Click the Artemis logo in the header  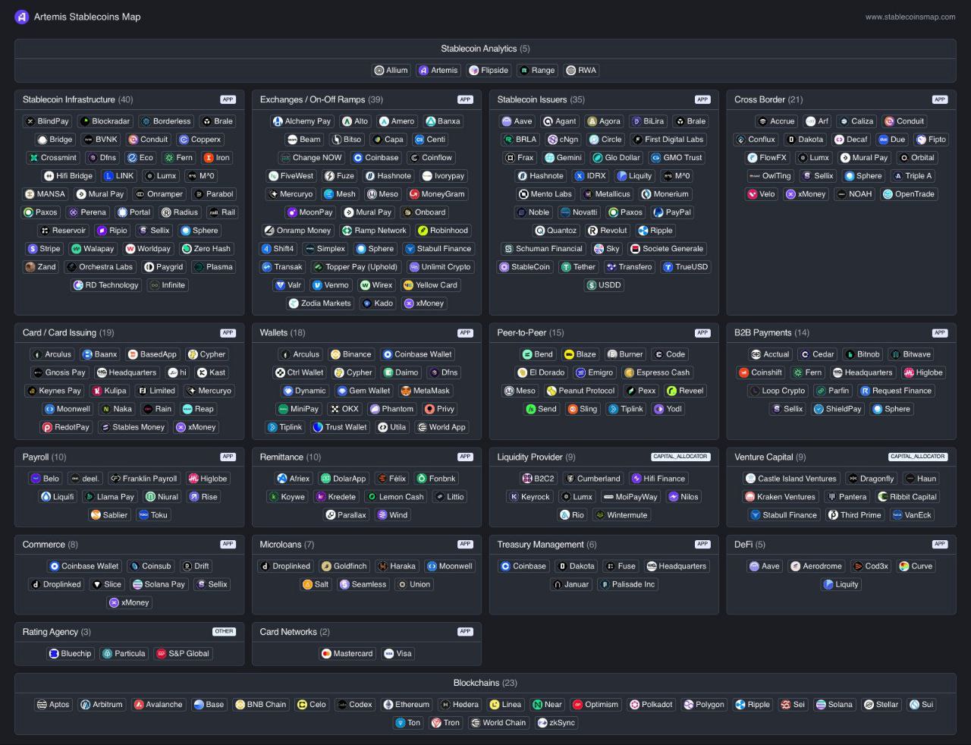pyautogui.click(x=21, y=17)
